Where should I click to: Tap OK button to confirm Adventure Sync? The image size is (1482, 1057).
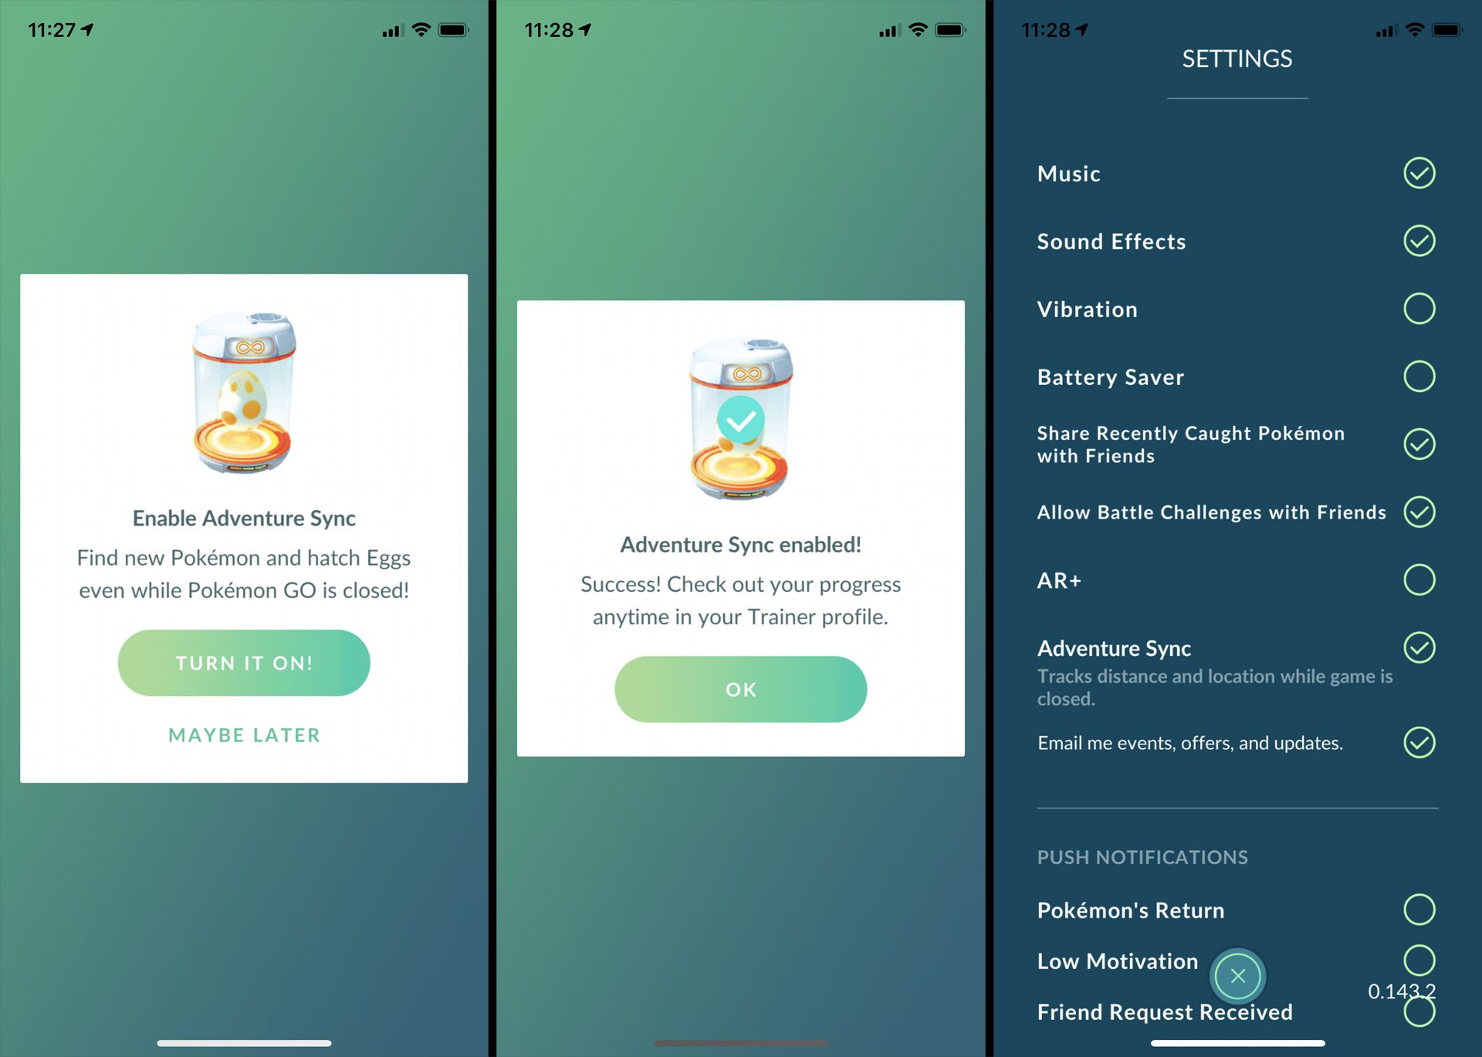(x=740, y=689)
